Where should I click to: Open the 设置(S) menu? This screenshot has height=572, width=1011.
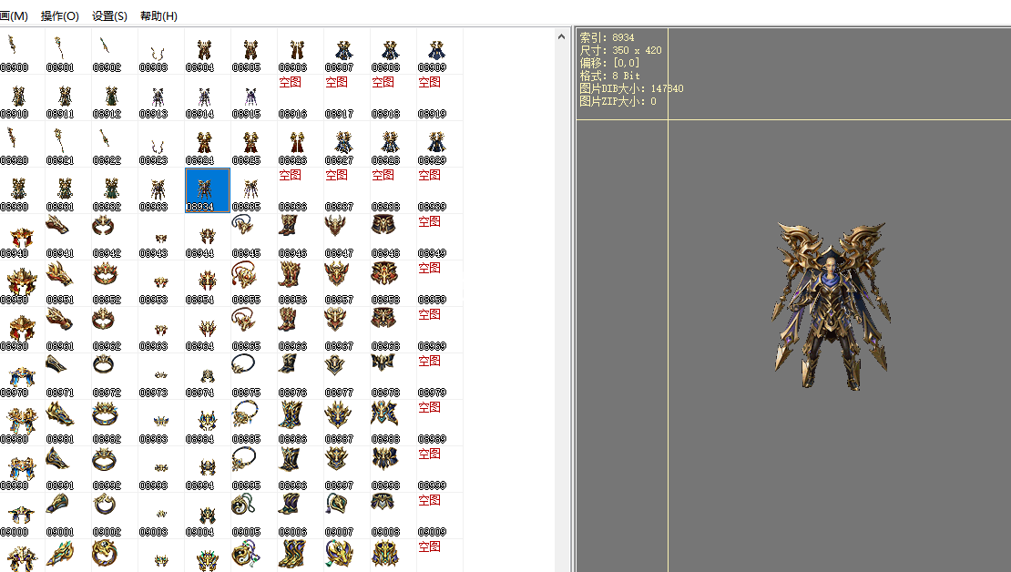pyautogui.click(x=109, y=16)
